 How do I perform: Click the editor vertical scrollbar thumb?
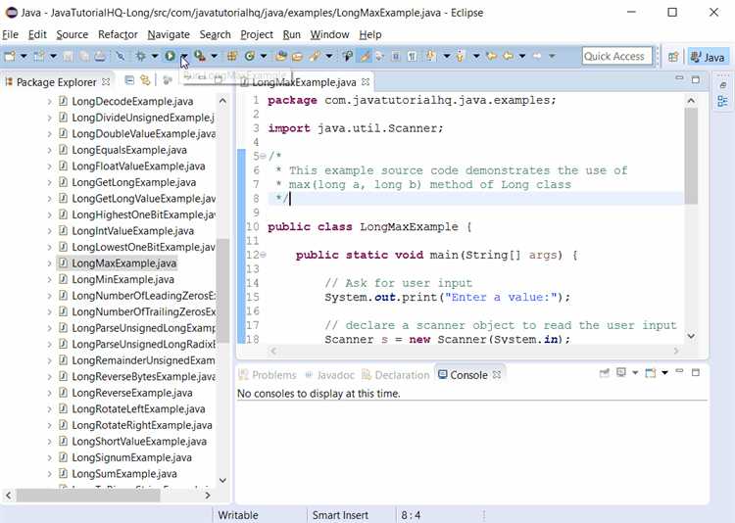691,156
